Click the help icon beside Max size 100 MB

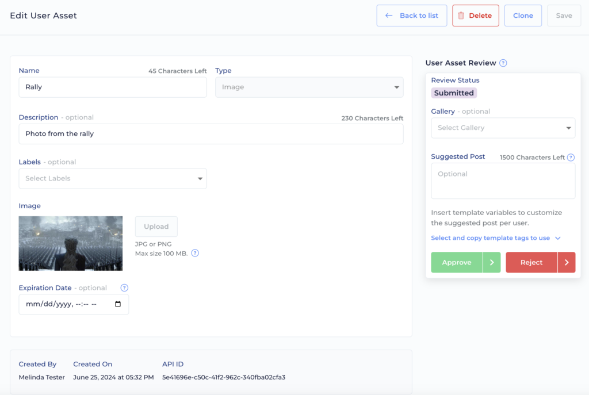195,253
